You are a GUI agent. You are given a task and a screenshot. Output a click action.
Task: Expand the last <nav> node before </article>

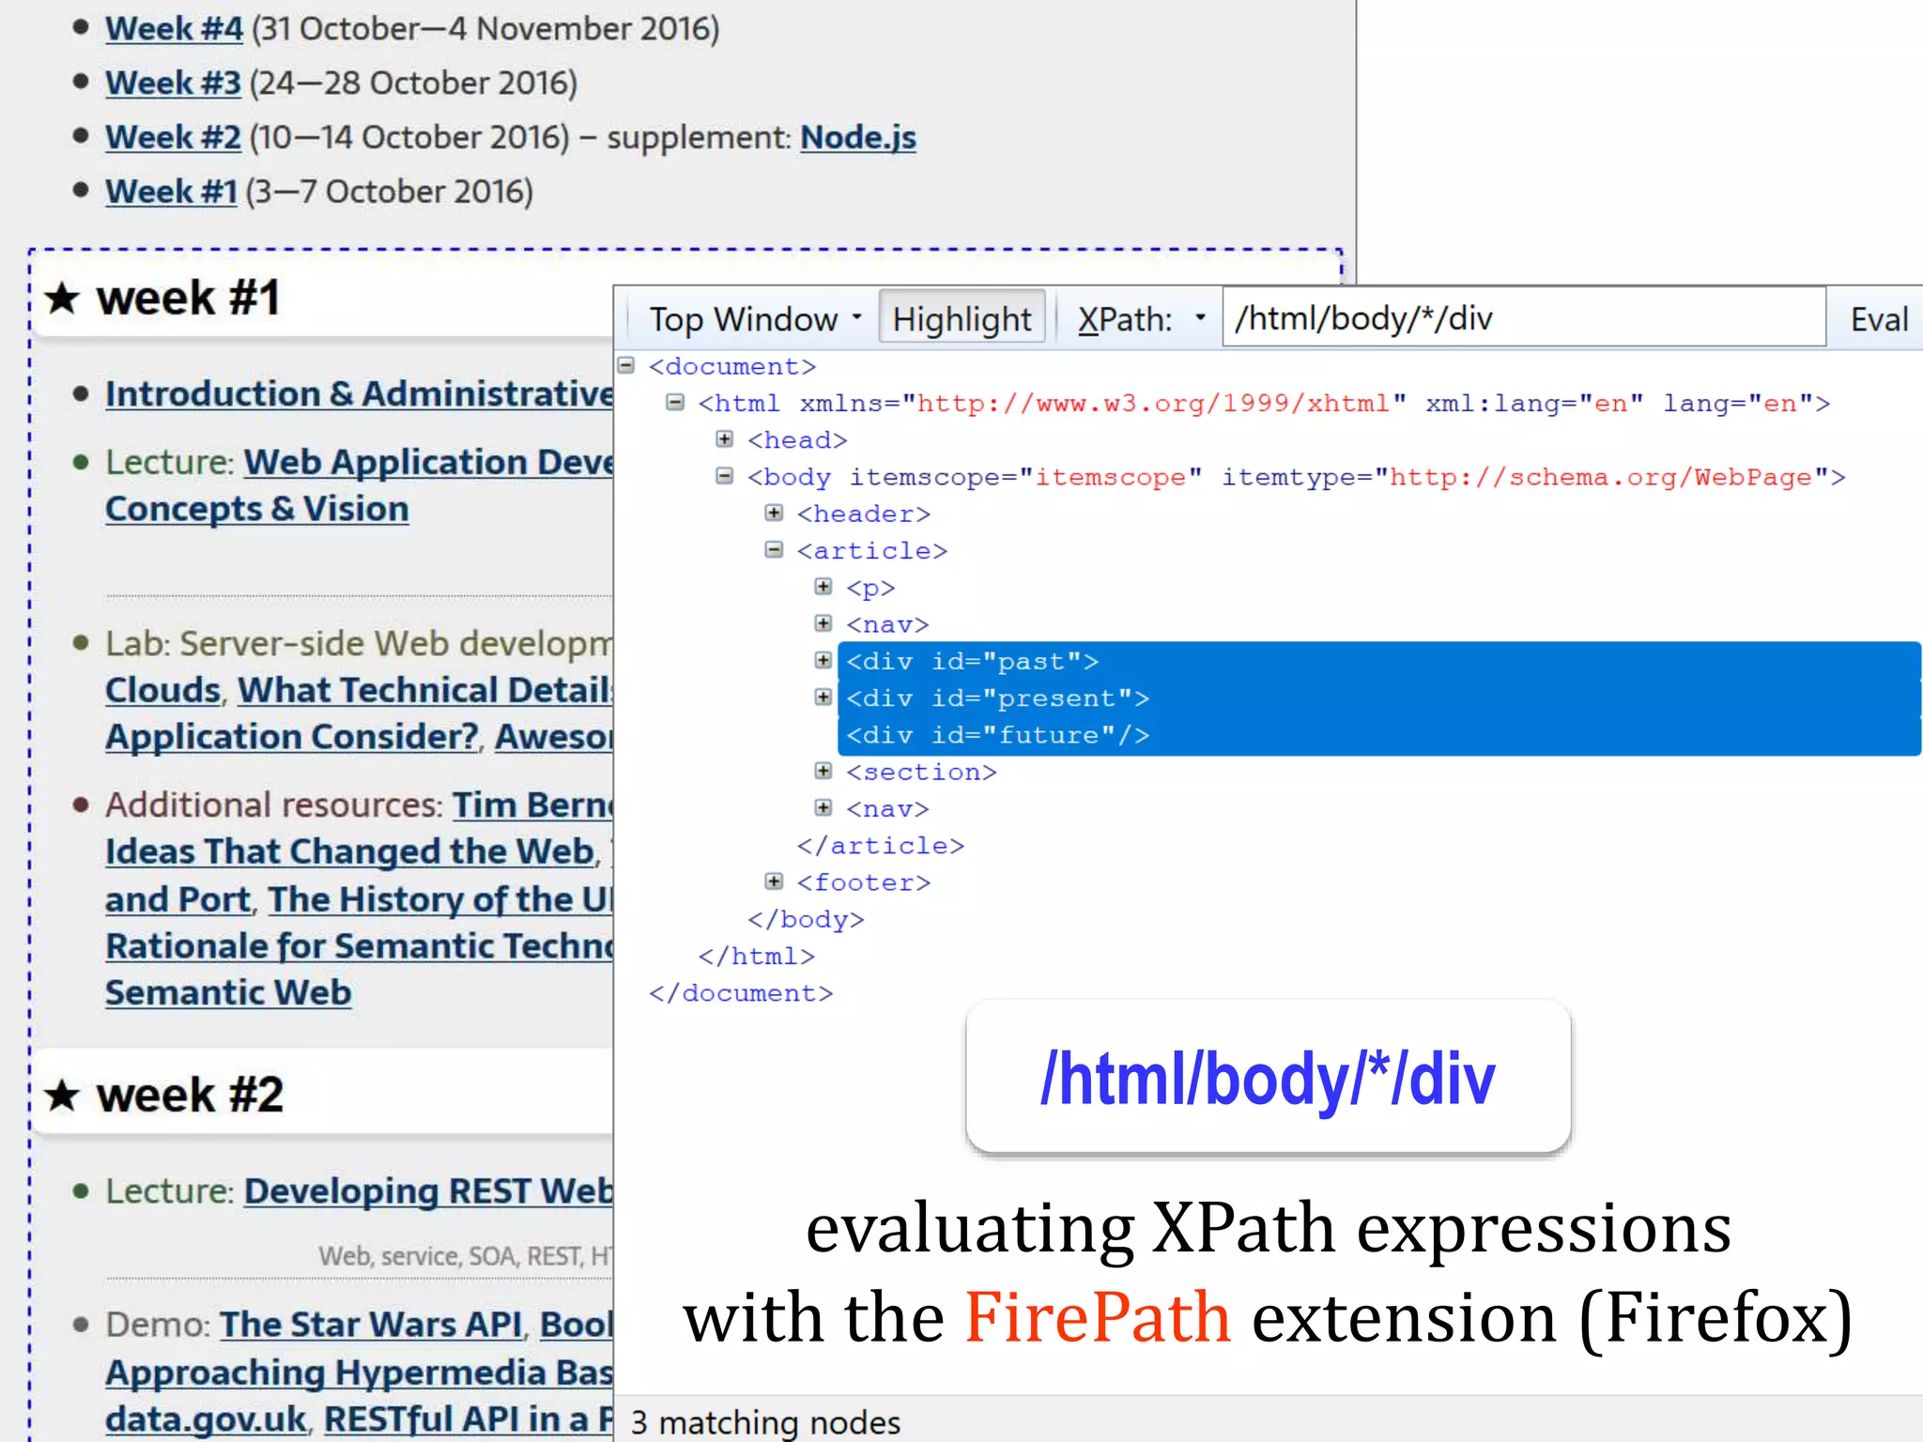click(823, 807)
